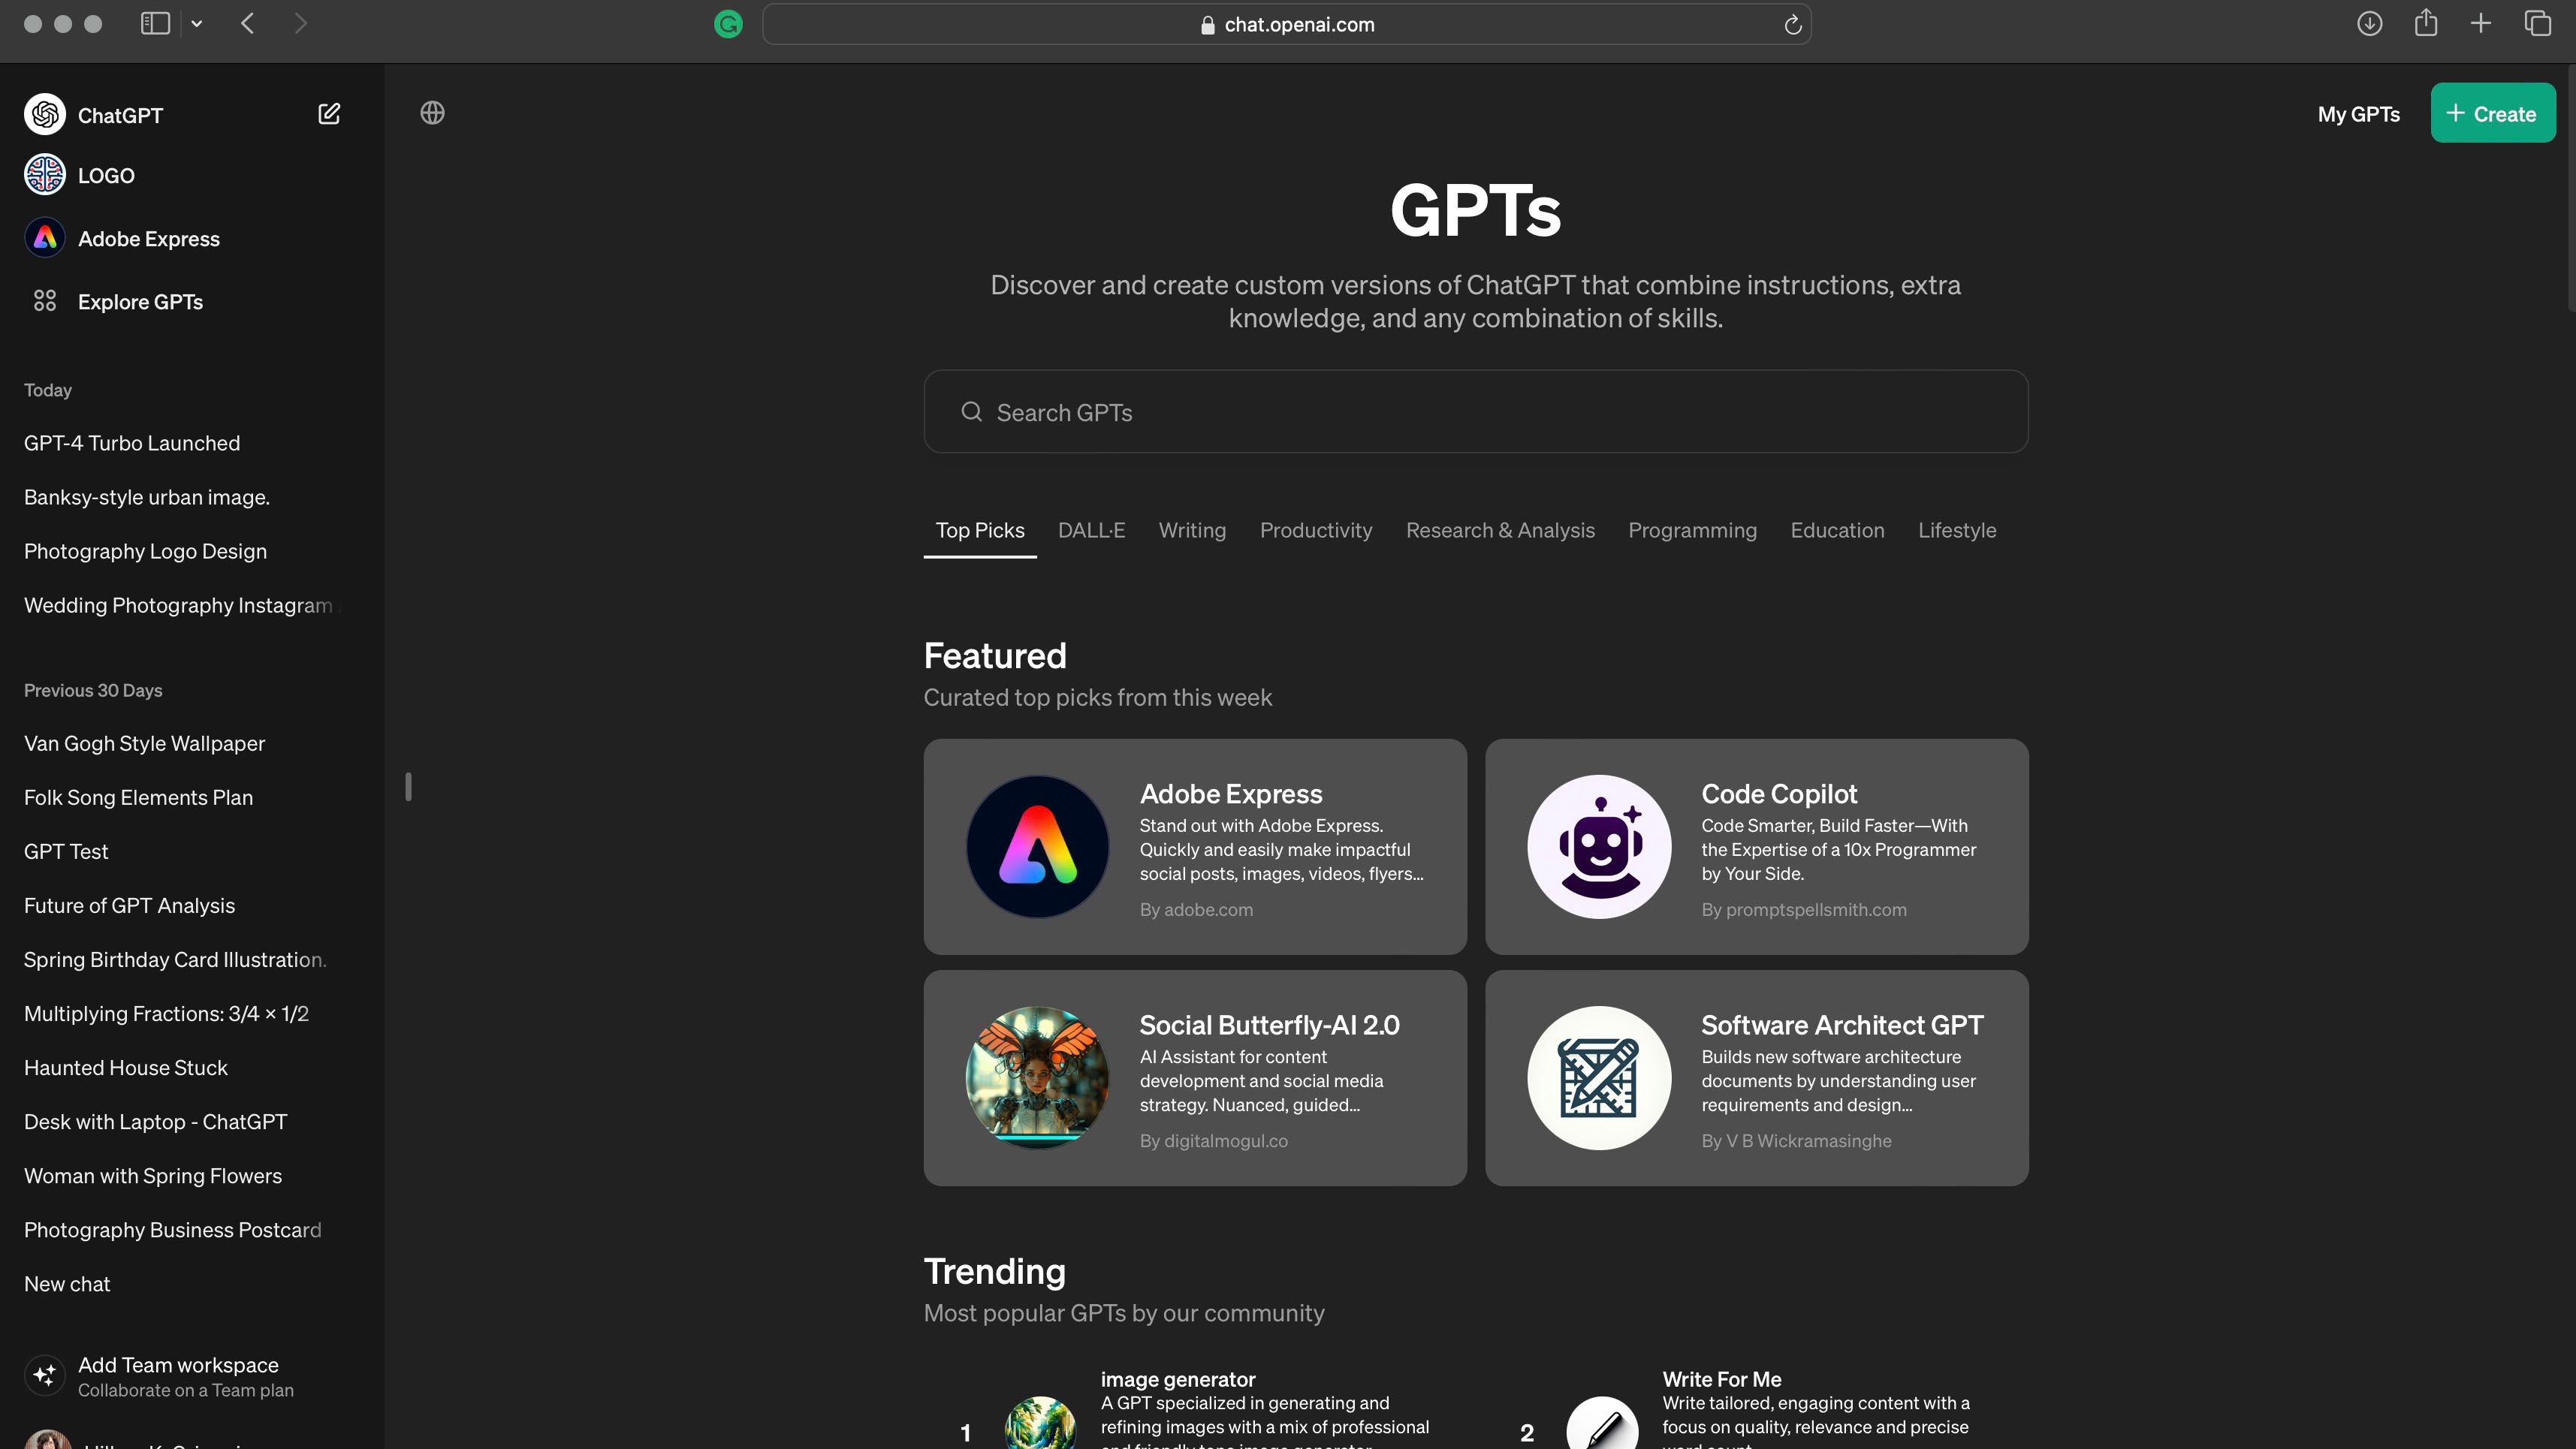
Task: Open chat Van Gogh Style Wallpaper
Action: pyautogui.click(x=144, y=743)
